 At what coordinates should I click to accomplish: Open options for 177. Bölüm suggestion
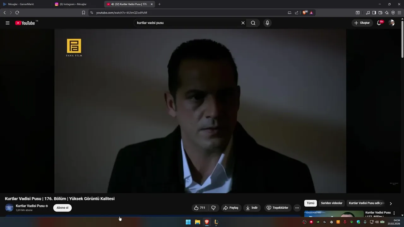(394, 213)
